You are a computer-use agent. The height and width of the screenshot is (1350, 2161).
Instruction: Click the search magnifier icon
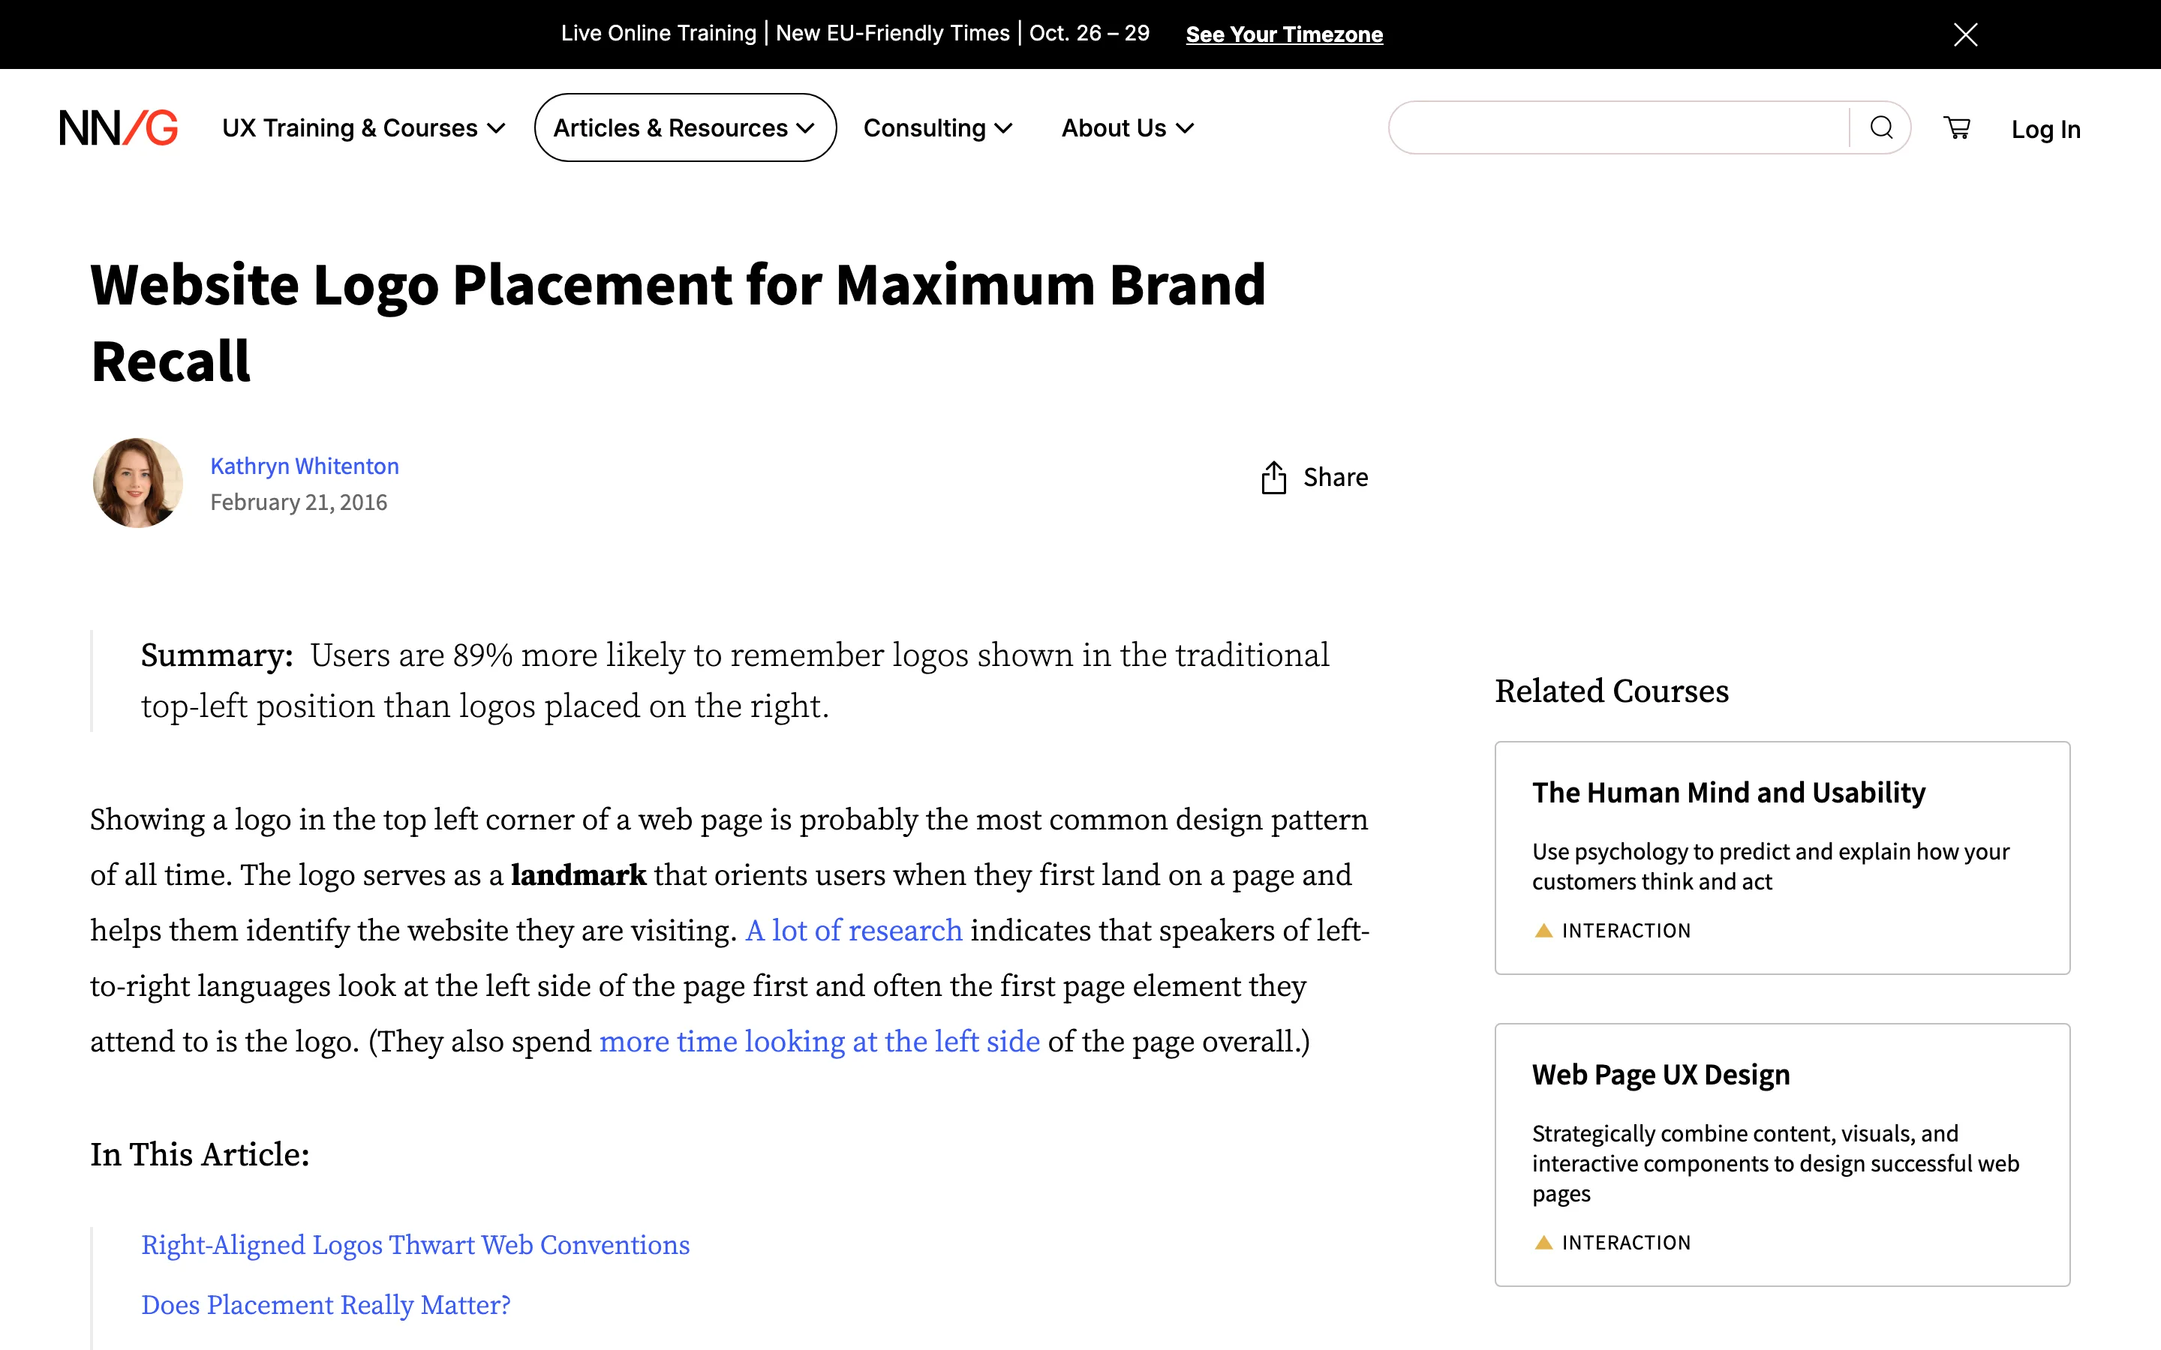1880,127
